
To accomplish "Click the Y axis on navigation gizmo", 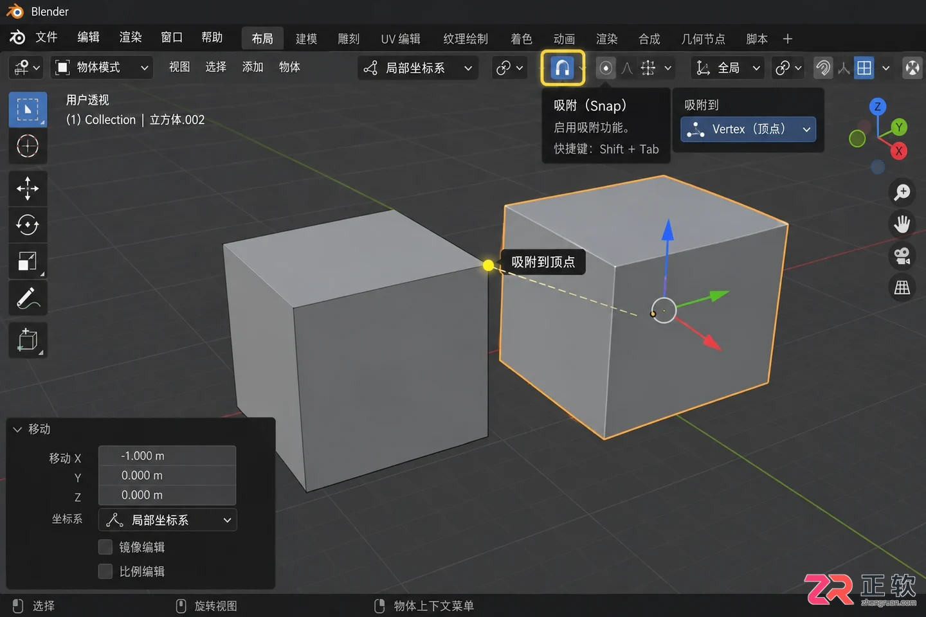I will [x=899, y=127].
